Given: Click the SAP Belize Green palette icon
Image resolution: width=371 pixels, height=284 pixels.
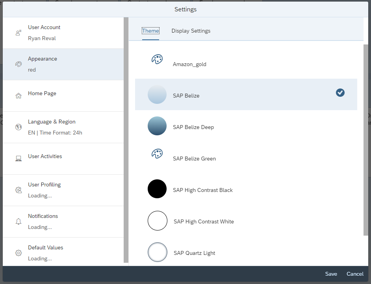Looking at the screenshot, I should pyautogui.click(x=157, y=153).
